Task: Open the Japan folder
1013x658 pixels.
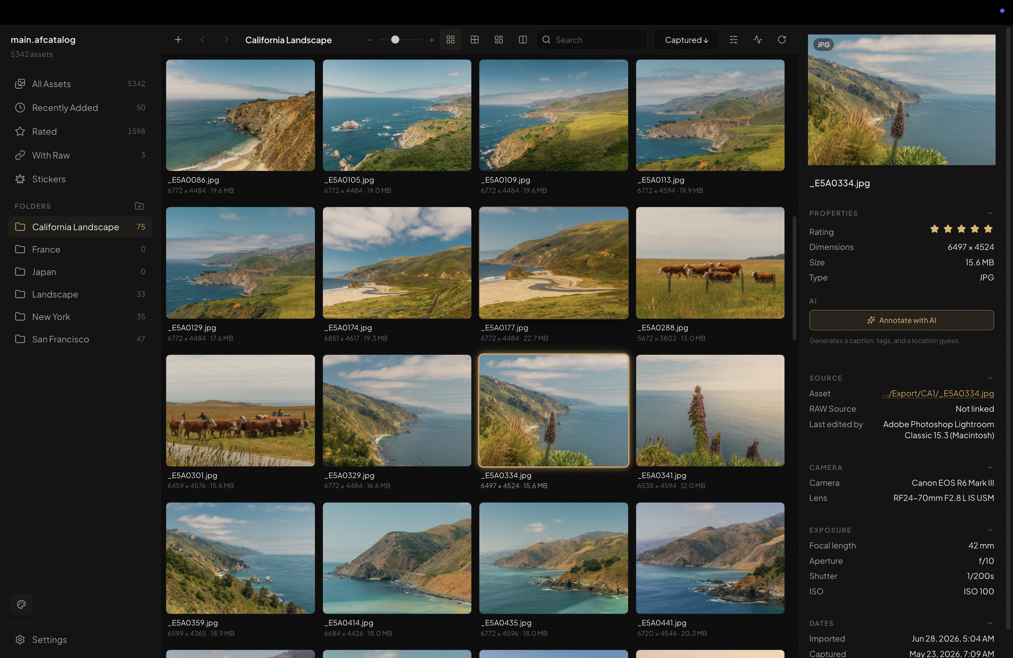Action: click(x=80, y=271)
